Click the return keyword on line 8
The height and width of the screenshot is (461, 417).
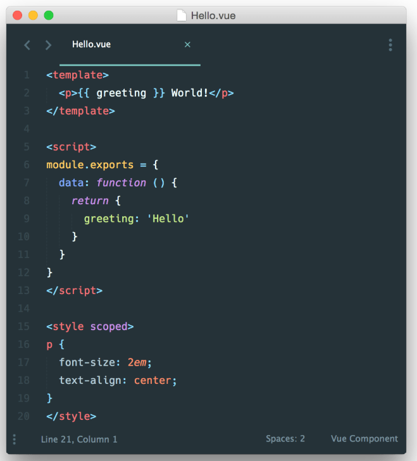(90, 200)
